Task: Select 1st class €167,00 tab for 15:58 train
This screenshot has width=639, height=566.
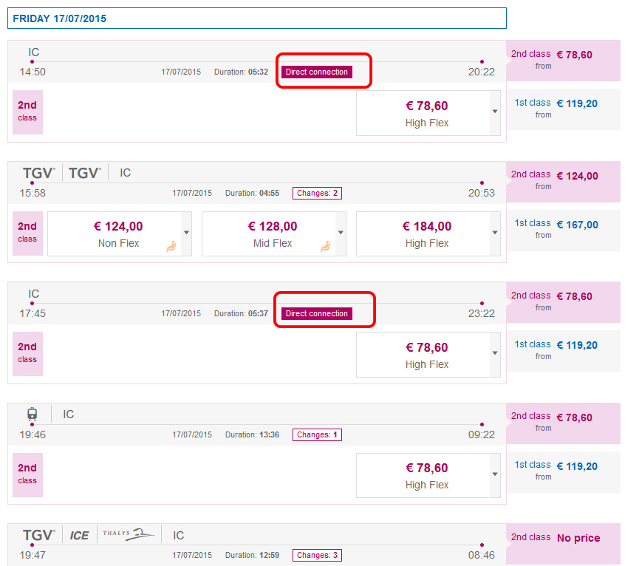Action: point(563,230)
